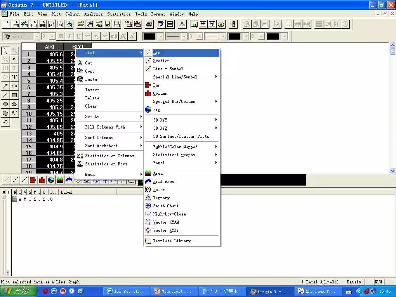The width and height of the screenshot is (396, 297).
Task: Click the first black color swatch in format toolbar
Action: [149, 36]
